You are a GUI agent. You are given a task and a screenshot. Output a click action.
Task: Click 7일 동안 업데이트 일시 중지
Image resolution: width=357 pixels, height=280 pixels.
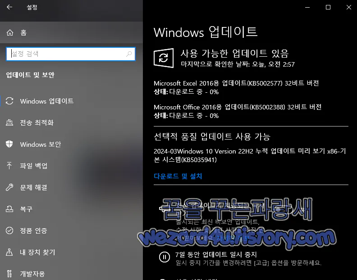click(x=216, y=254)
